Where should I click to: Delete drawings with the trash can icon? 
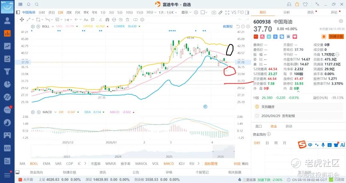(127, 19)
